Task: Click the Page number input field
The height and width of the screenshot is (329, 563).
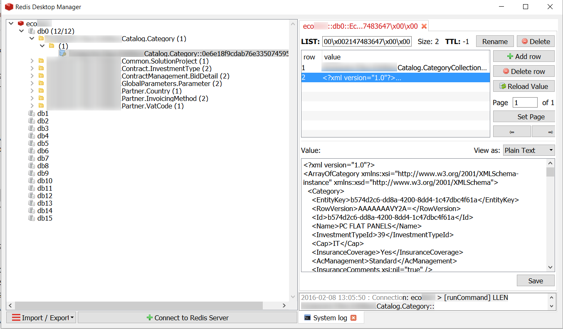Action: pyautogui.click(x=525, y=103)
